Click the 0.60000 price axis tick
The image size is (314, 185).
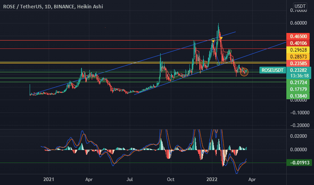pos(299,23)
